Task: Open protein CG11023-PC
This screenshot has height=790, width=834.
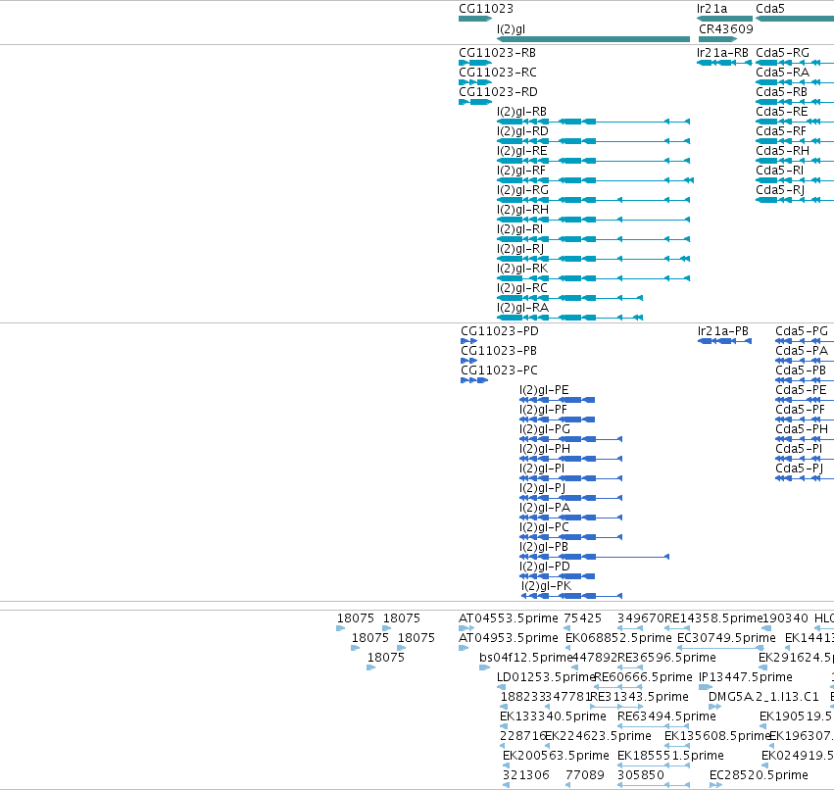Action: [499, 370]
